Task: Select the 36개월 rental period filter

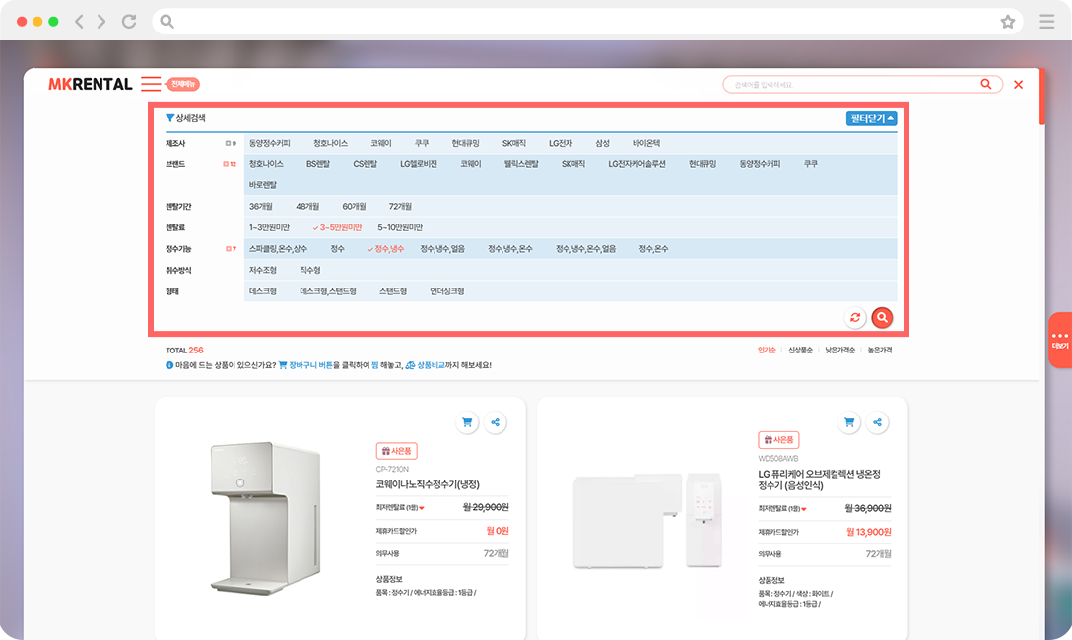Action: [x=260, y=207]
